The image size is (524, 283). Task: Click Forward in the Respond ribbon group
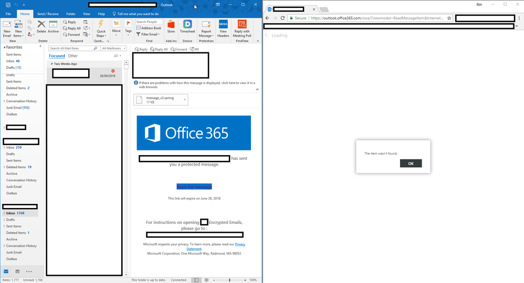[71, 35]
